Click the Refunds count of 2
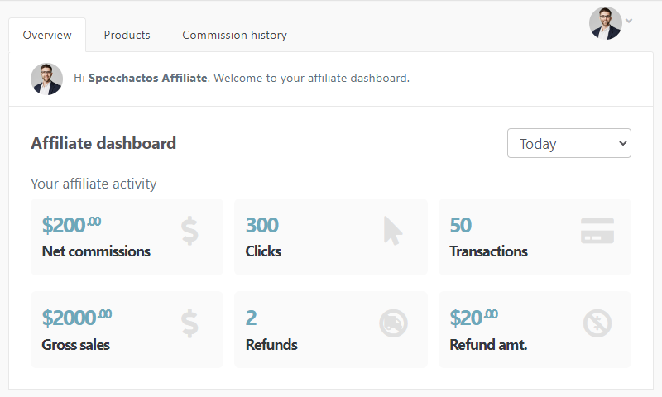 pyautogui.click(x=252, y=318)
